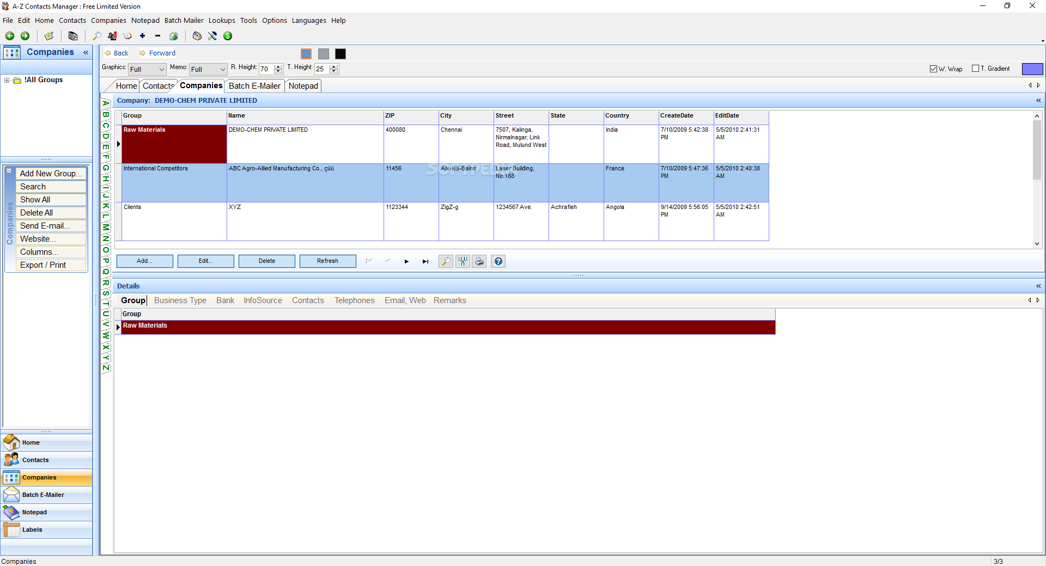The height and width of the screenshot is (566, 1046).
Task: Collapse the Companies side panel with chevrons
Action: point(86,52)
